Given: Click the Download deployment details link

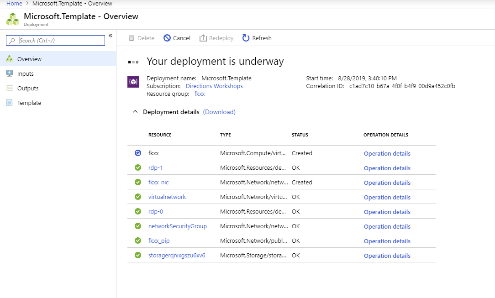Looking at the screenshot, I should tap(219, 112).
